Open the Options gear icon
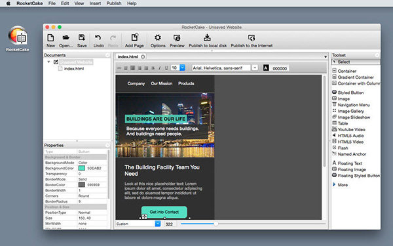The height and width of the screenshot is (246, 393). pyautogui.click(x=158, y=37)
